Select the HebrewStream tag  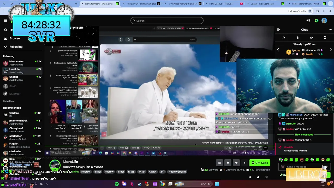tap(177, 172)
